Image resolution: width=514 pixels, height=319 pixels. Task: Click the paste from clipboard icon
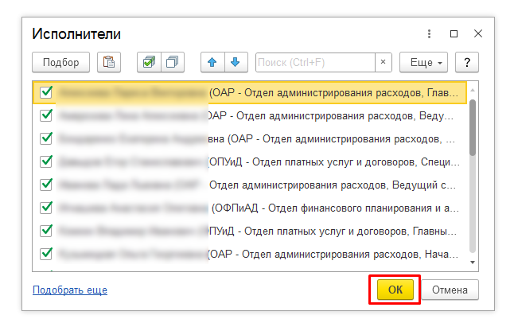(109, 62)
